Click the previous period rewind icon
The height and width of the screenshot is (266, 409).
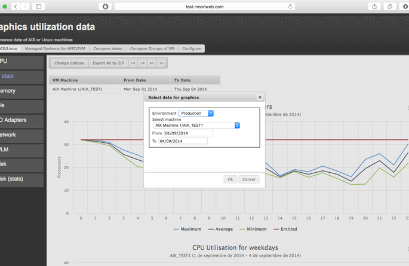click(143, 63)
